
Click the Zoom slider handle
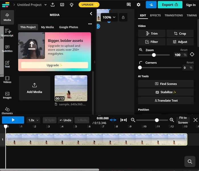(x=154, y=55)
